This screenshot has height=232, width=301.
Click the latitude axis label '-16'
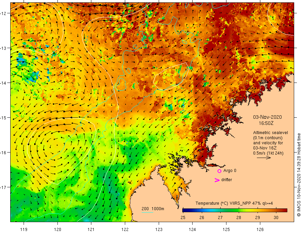coord(4,153)
